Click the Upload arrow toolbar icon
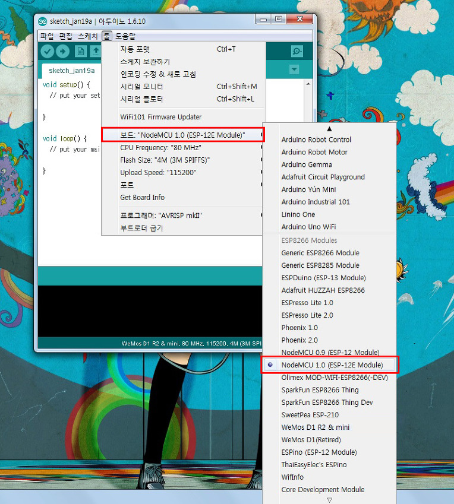Viewport: 454px width, 504px height. coord(63,51)
